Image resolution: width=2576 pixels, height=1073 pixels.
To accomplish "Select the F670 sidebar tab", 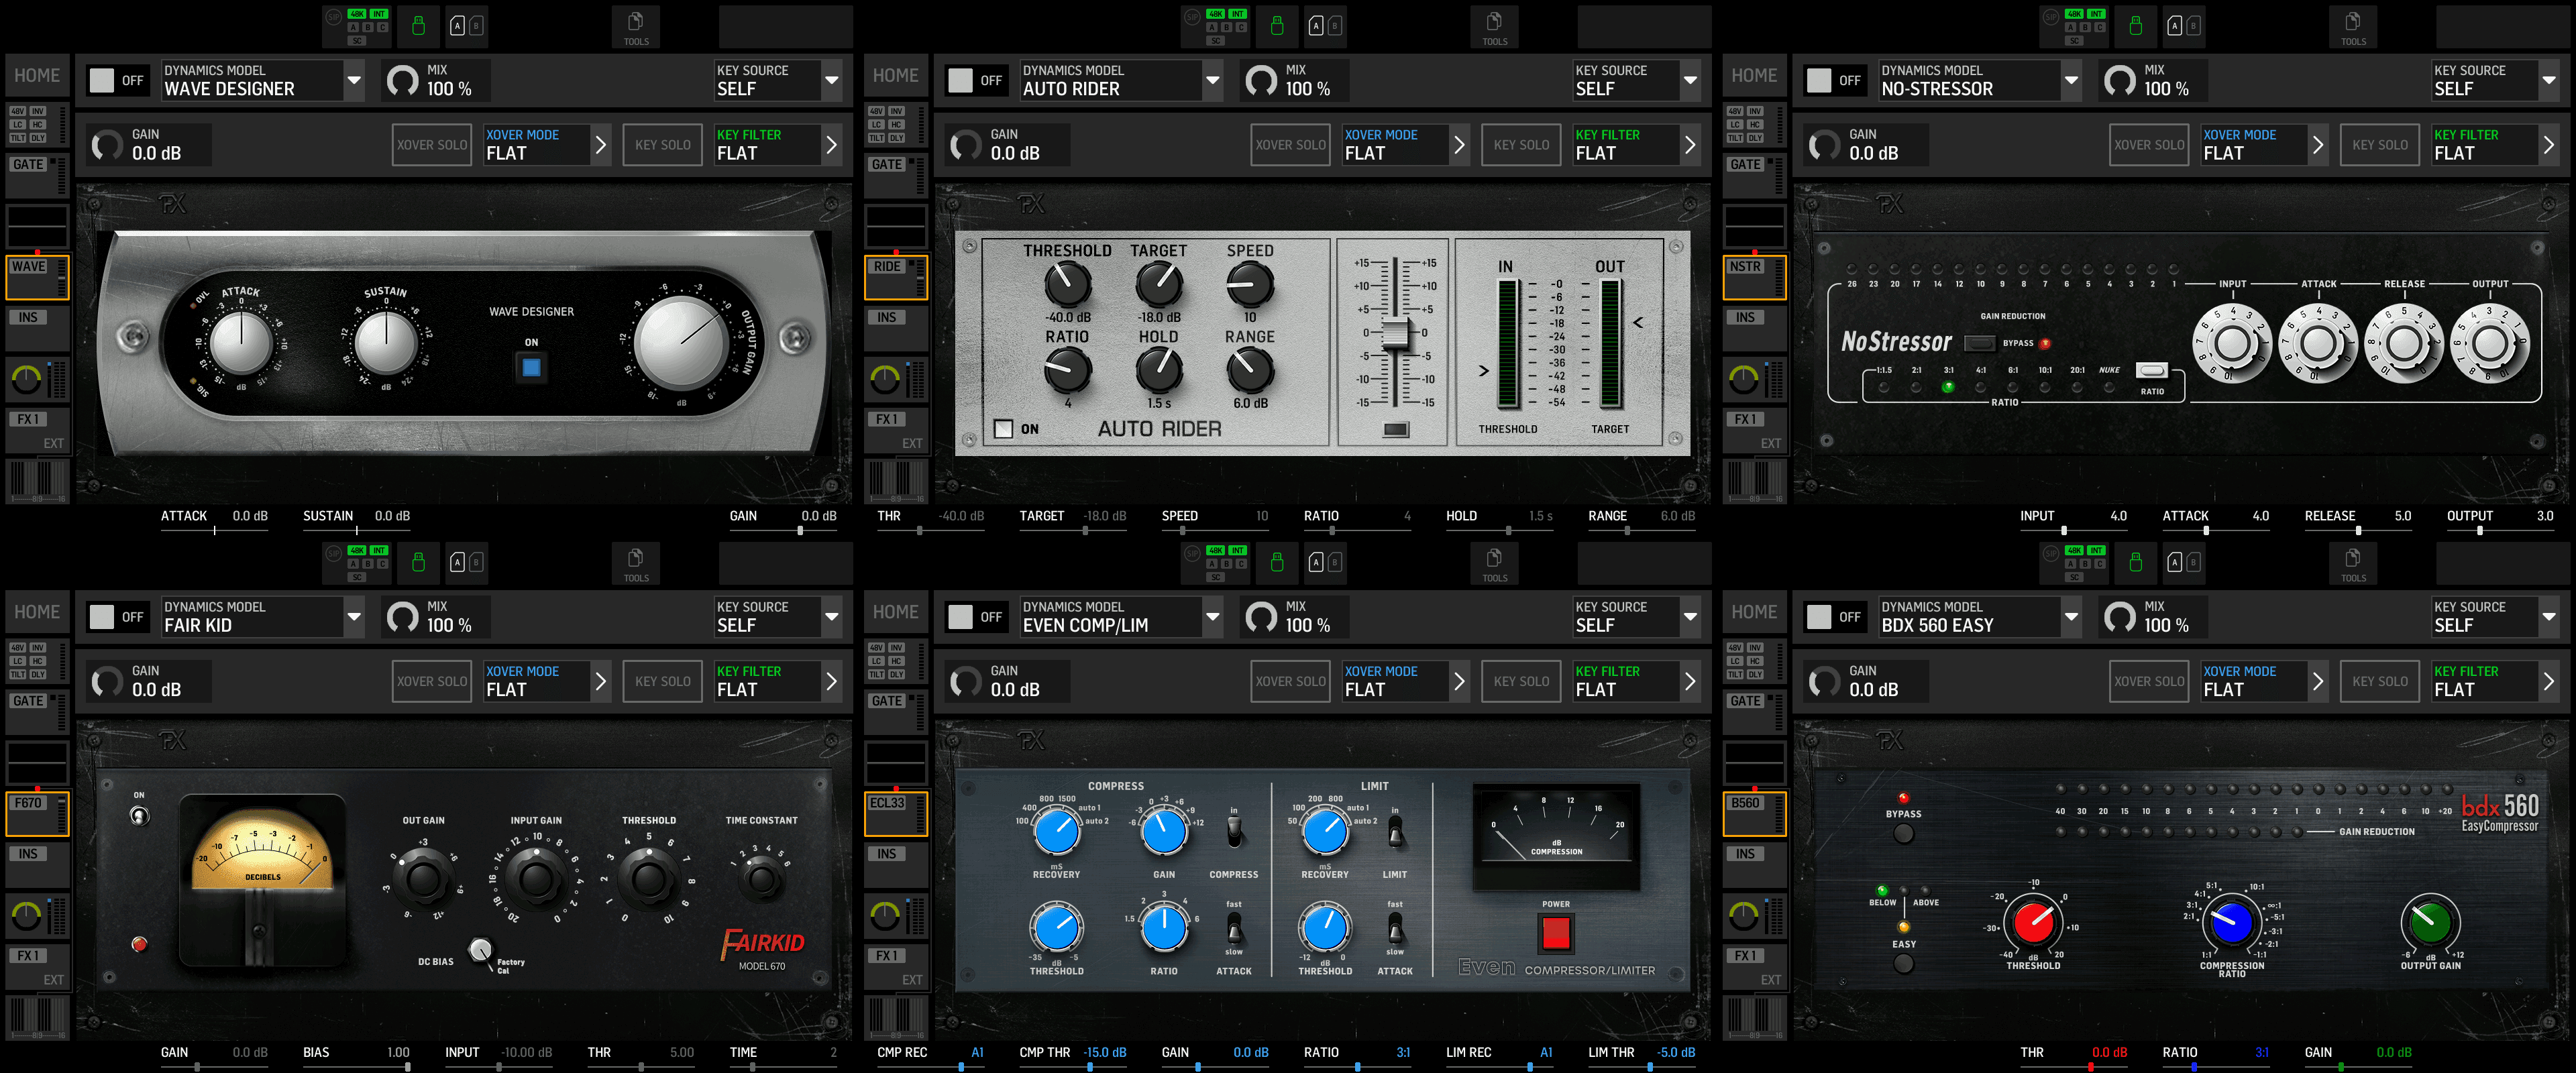I will click(36, 814).
